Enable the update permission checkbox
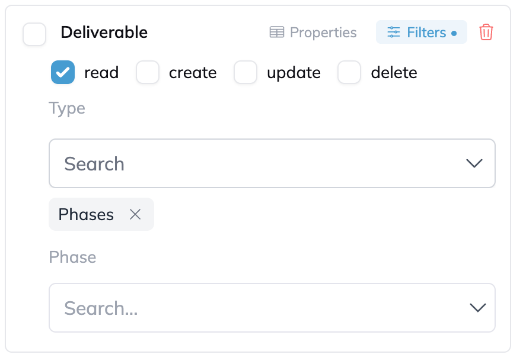 pyautogui.click(x=245, y=72)
